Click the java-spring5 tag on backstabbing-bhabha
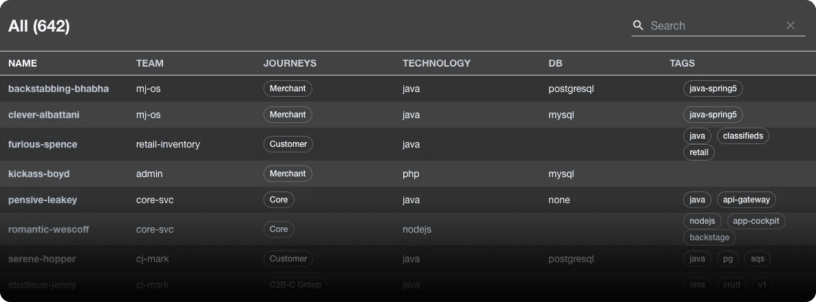The image size is (816, 302). coord(713,89)
